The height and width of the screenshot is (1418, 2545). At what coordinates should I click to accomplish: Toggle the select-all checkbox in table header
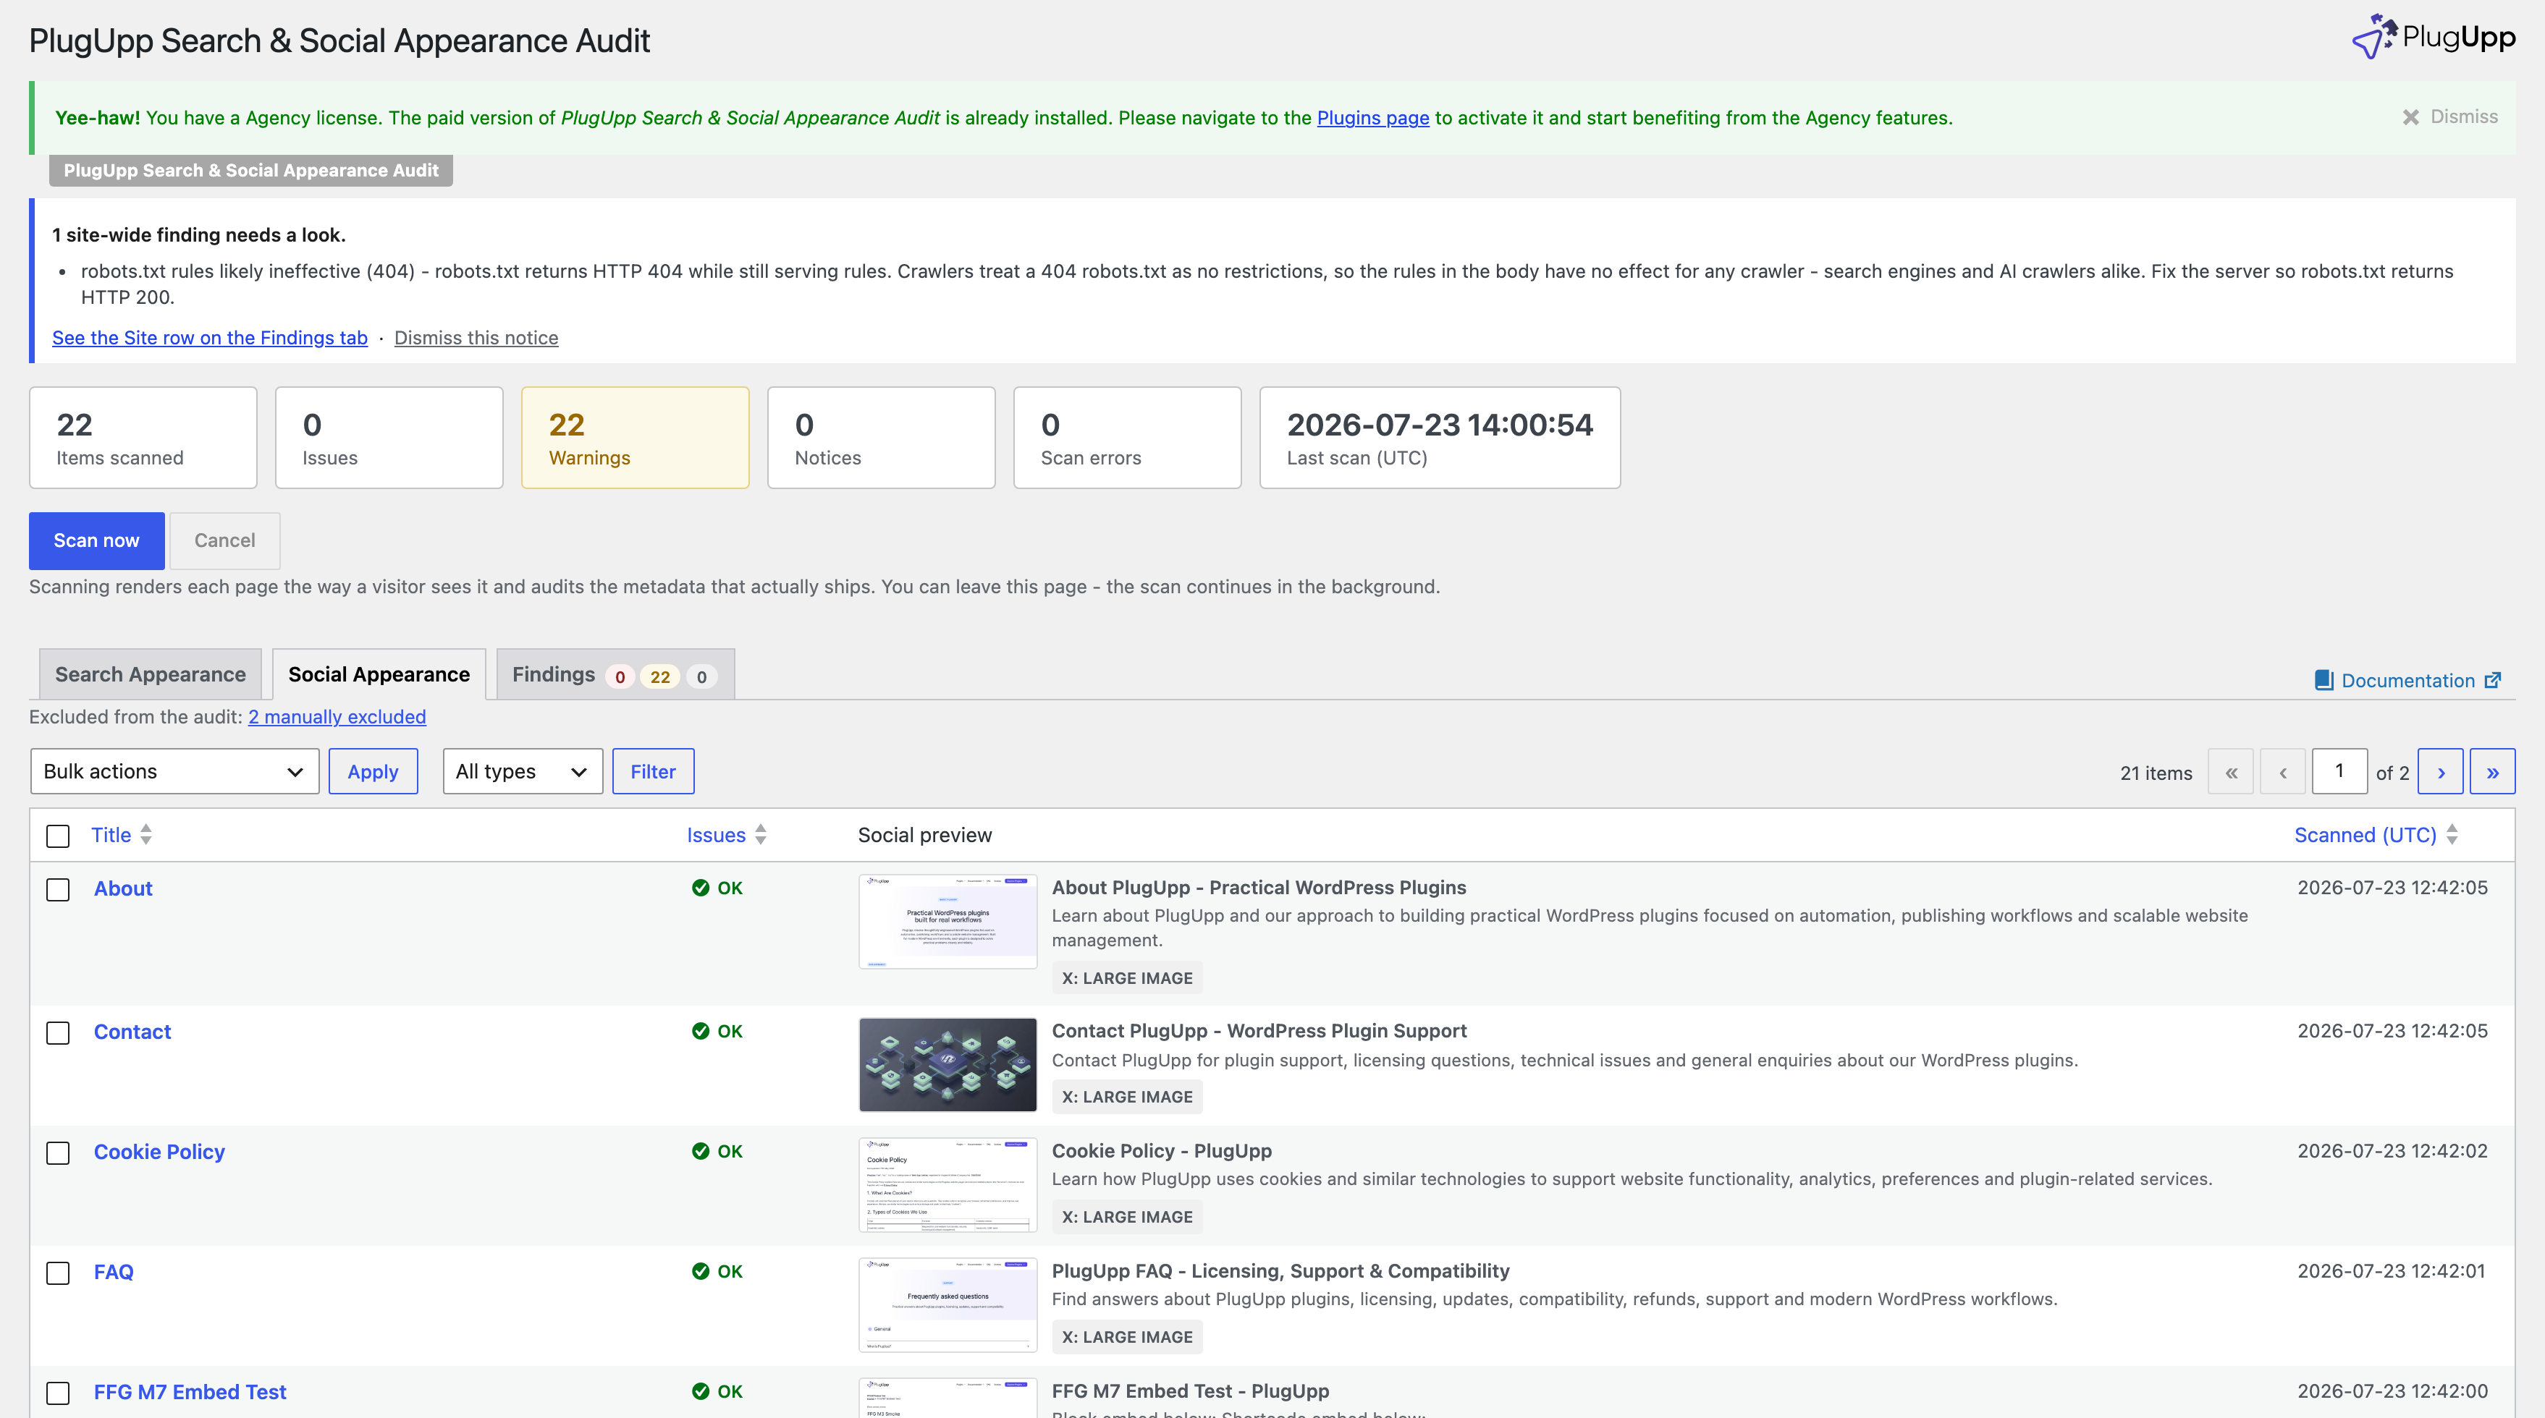(x=59, y=836)
